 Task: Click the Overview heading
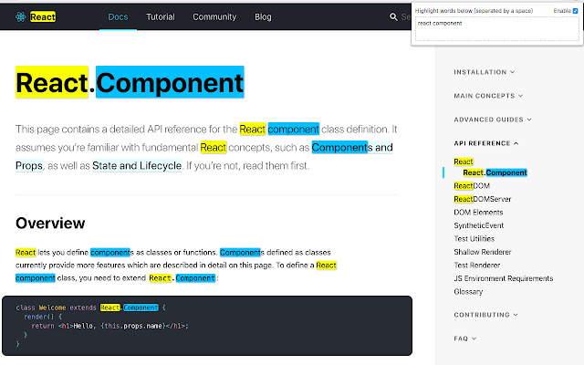pyautogui.click(x=50, y=223)
